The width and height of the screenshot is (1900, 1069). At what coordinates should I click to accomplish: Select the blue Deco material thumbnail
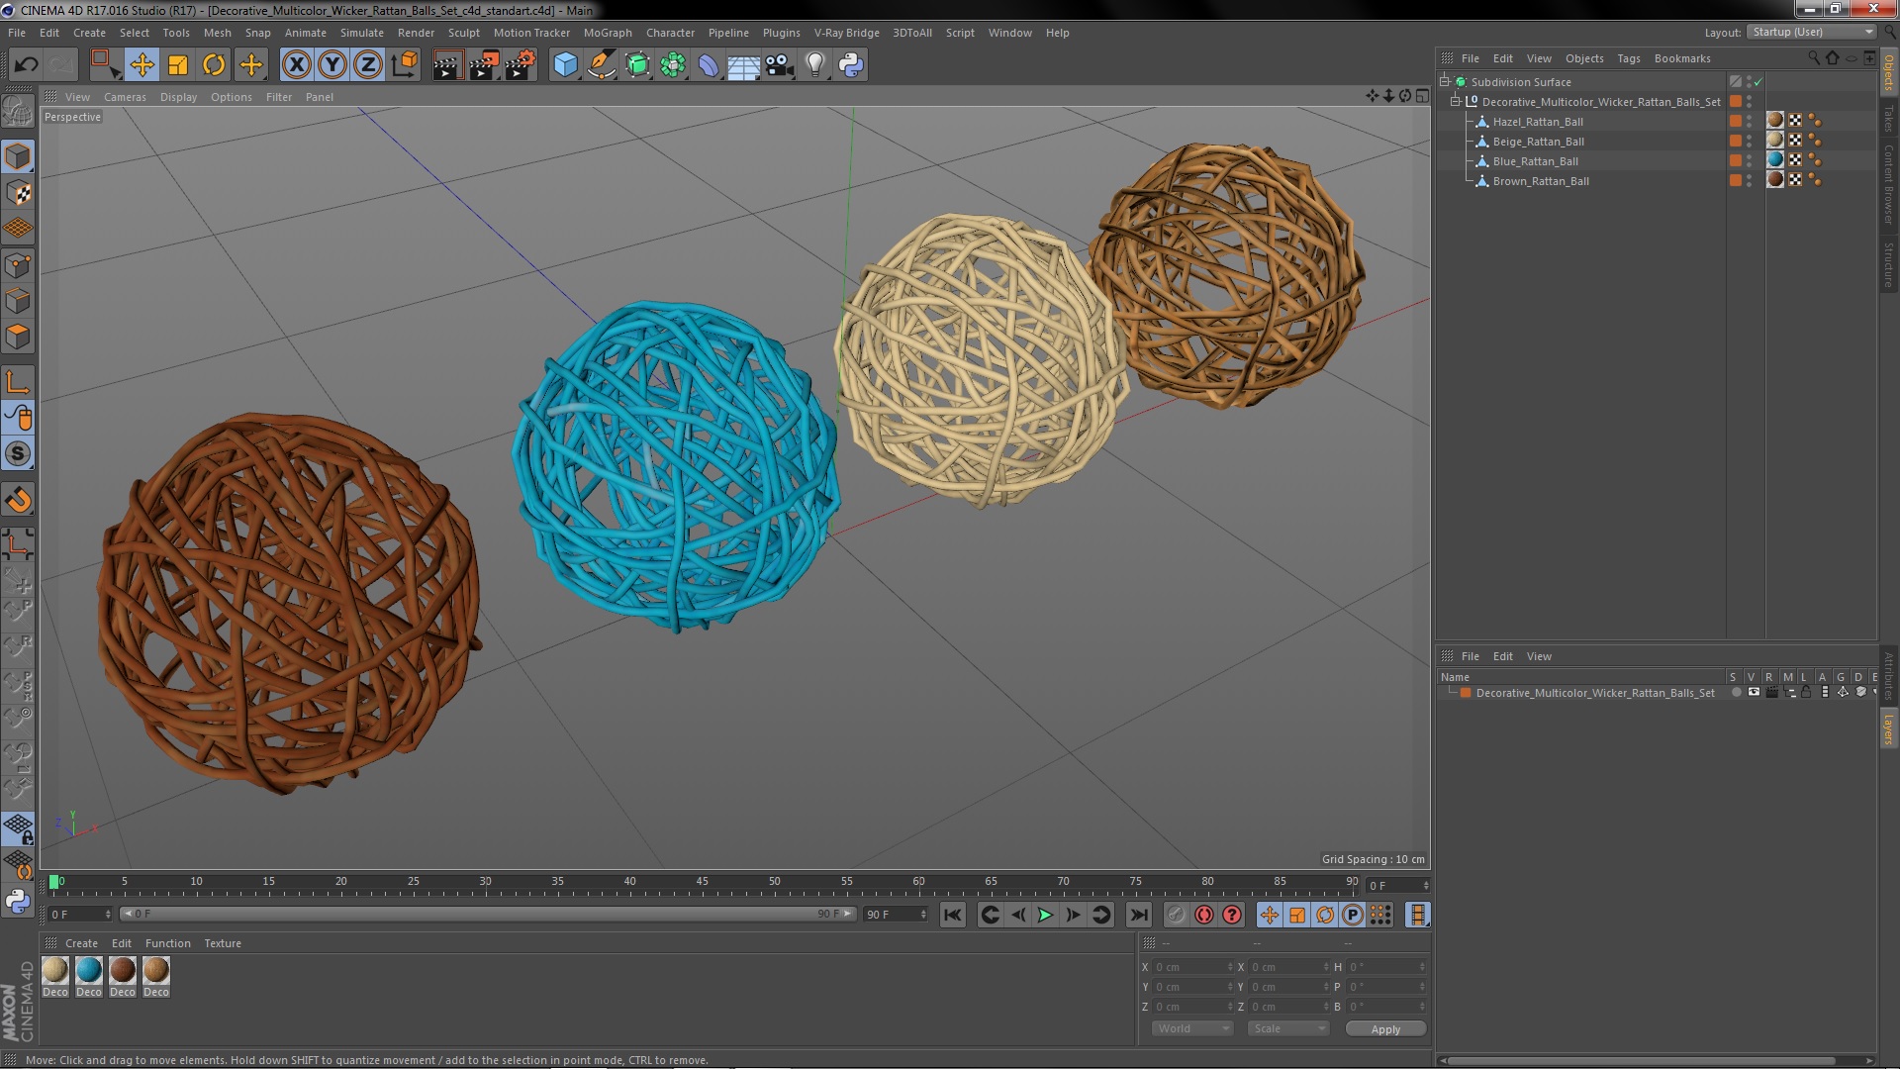coord(89,970)
